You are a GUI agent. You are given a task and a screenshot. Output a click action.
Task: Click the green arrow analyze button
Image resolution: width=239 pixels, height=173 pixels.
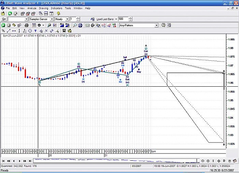pyautogui.click(x=3, y=25)
